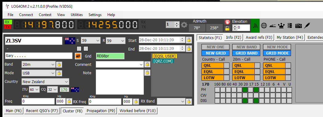Expand the Country New Zealand dropdown
Screen dimensions: 323x117
coord(45,82)
